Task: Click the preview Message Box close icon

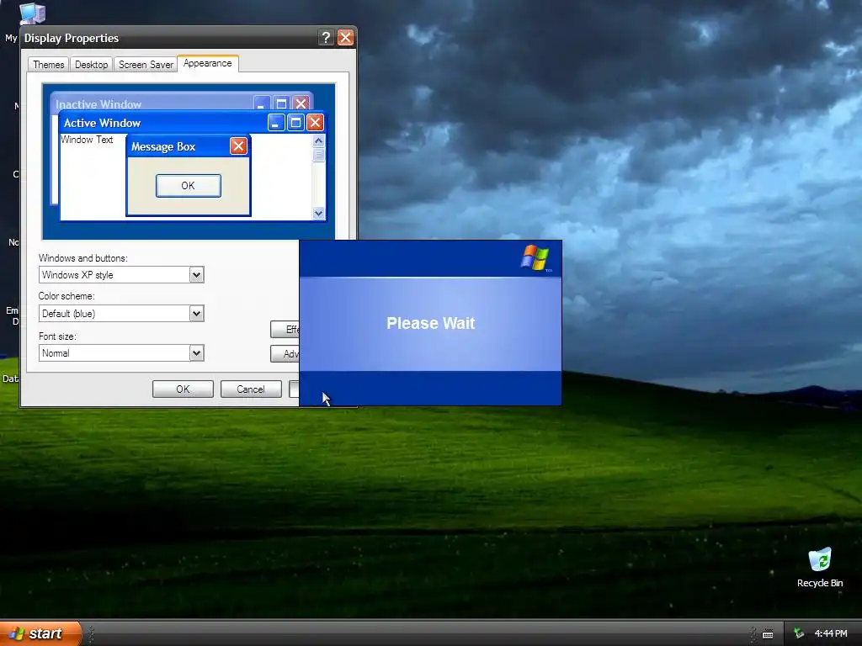Action: tap(238, 146)
